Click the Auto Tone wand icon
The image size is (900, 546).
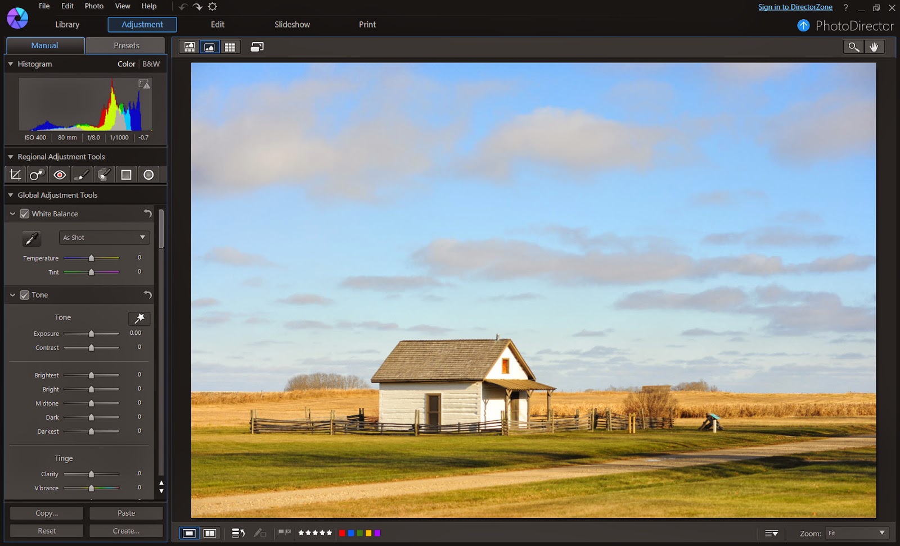[139, 319]
